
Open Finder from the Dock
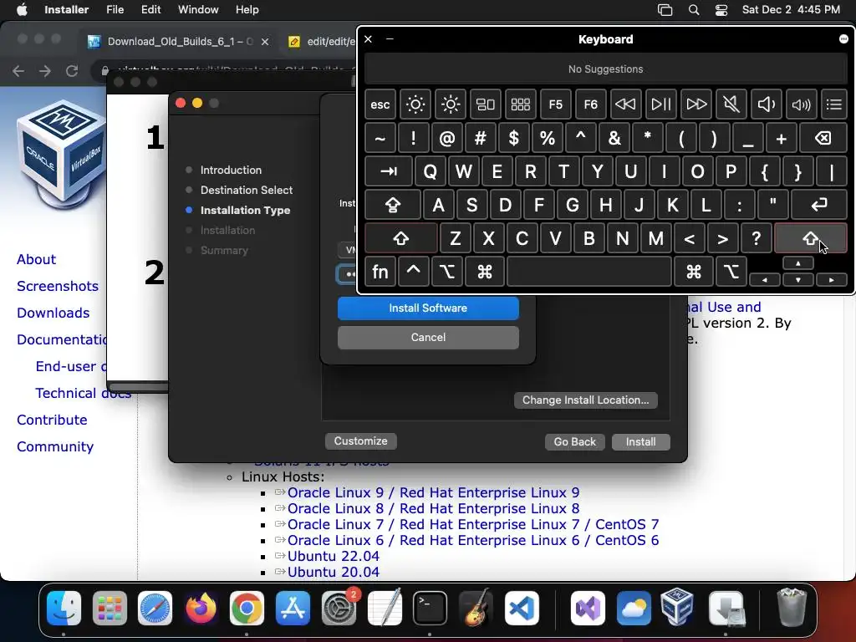tap(64, 609)
